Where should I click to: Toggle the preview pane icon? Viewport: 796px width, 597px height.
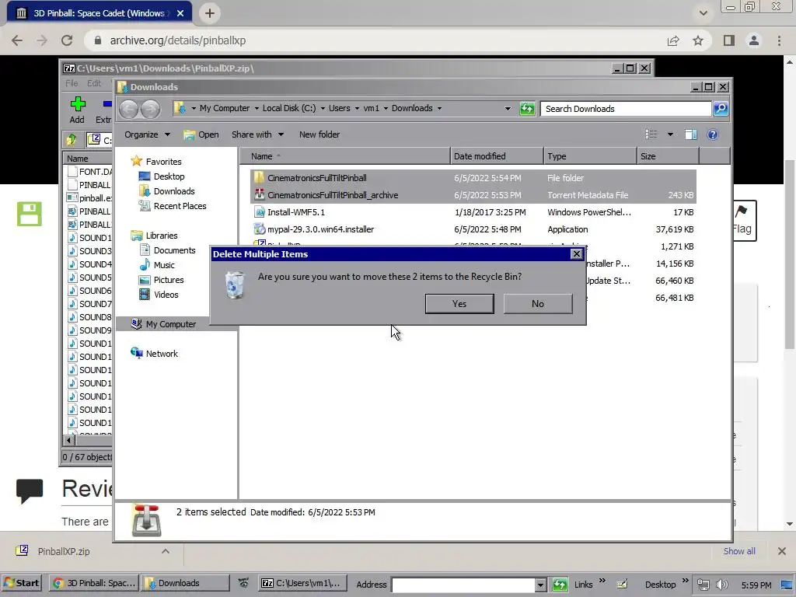(x=691, y=134)
